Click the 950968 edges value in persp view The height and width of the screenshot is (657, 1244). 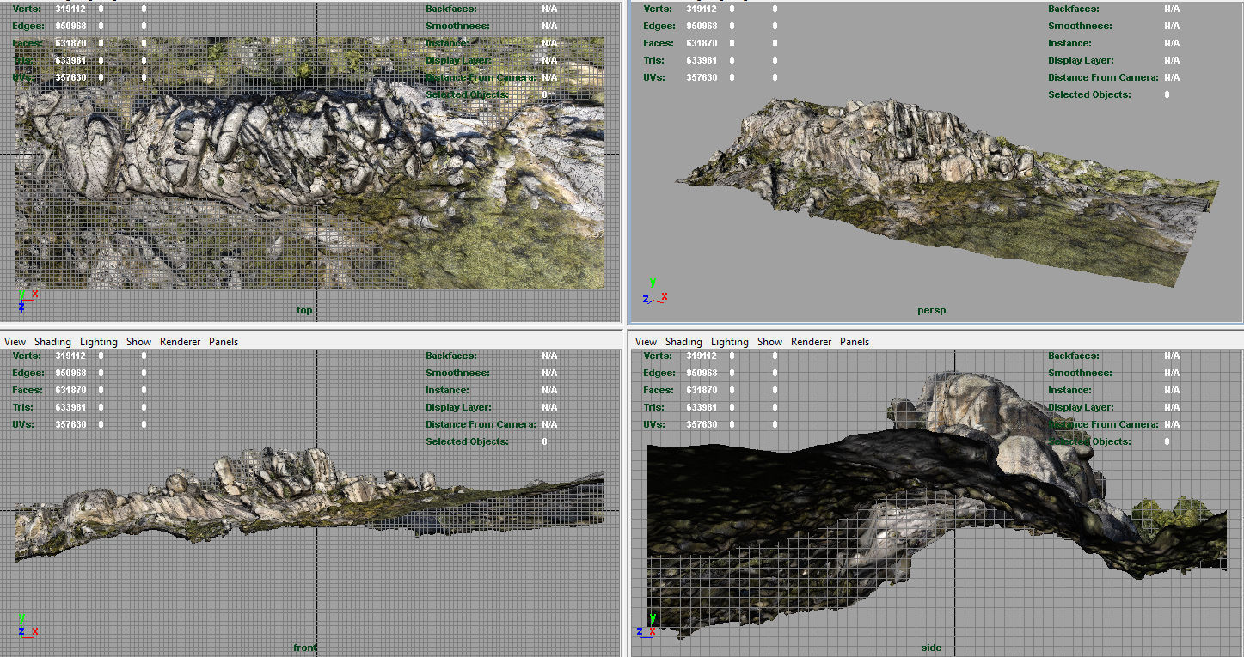702,26
